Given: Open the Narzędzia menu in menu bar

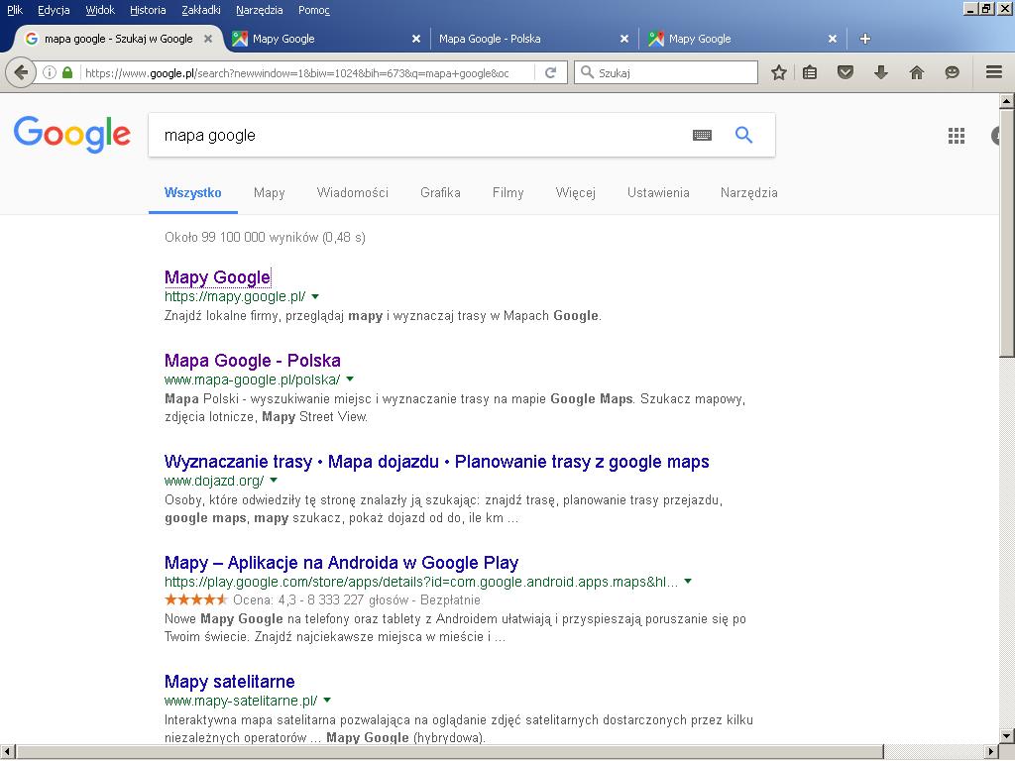Looking at the screenshot, I should (x=259, y=10).
